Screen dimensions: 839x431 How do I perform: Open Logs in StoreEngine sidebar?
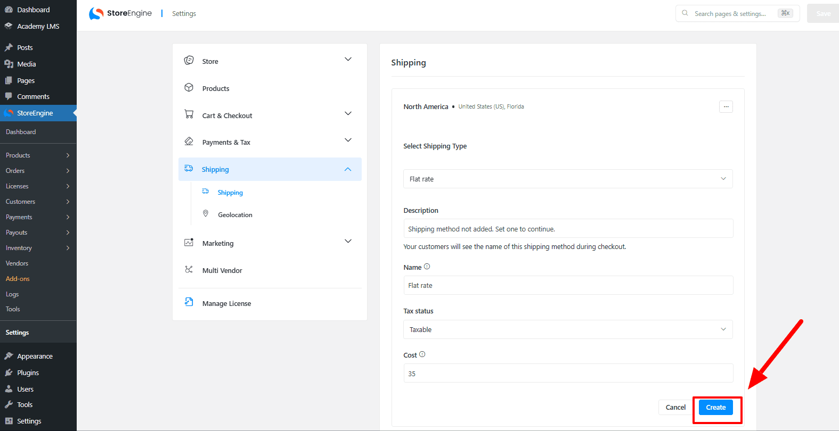tap(12, 294)
